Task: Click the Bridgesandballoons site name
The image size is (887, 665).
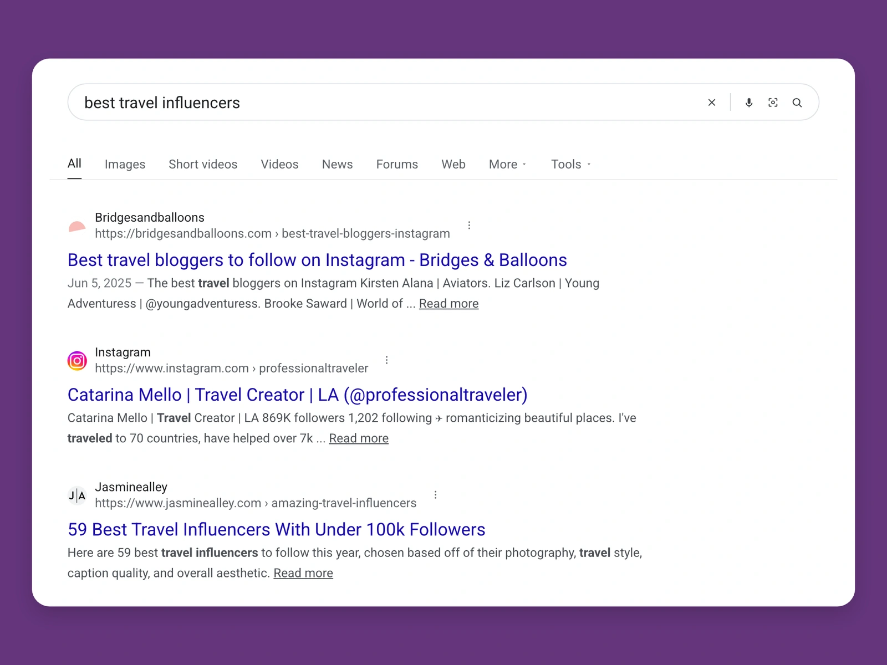Action: click(150, 217)
